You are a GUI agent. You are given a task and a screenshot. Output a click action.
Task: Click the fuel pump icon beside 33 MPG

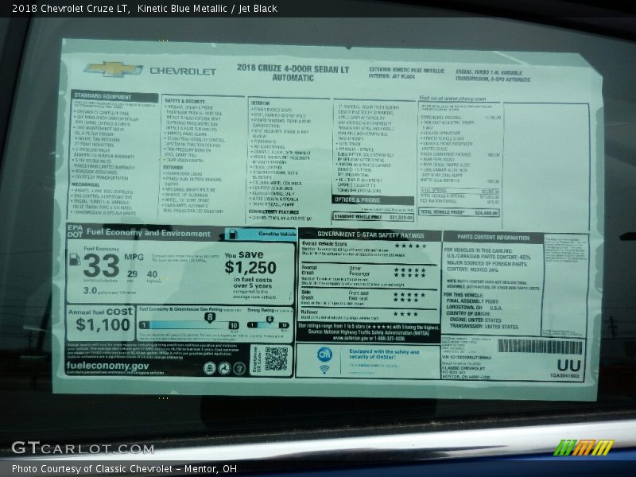[x=75, y=260]
